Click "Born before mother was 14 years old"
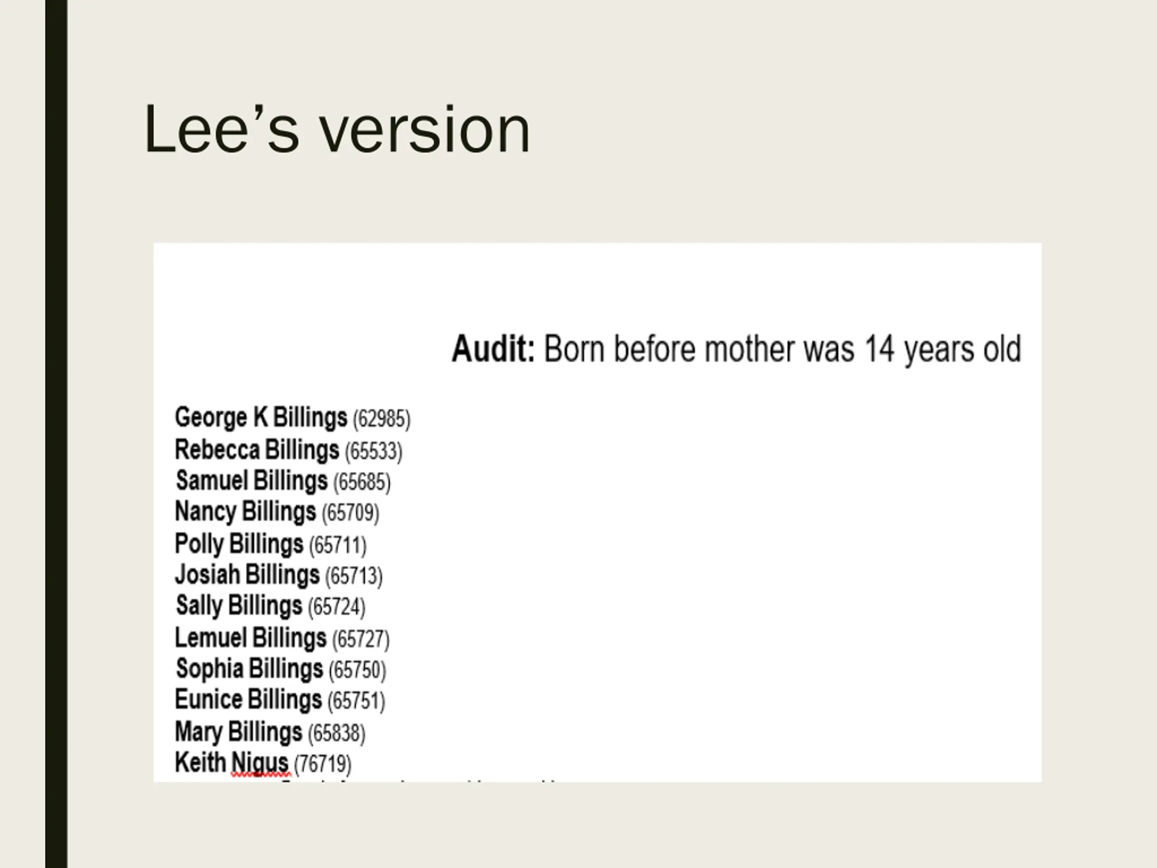The image size is (1157, 868). [x=782, y=349]
